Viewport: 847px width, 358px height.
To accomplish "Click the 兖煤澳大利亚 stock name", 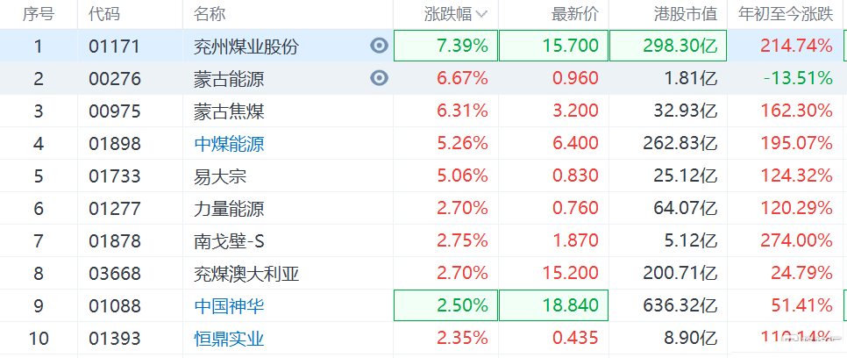I will point(246,273).
